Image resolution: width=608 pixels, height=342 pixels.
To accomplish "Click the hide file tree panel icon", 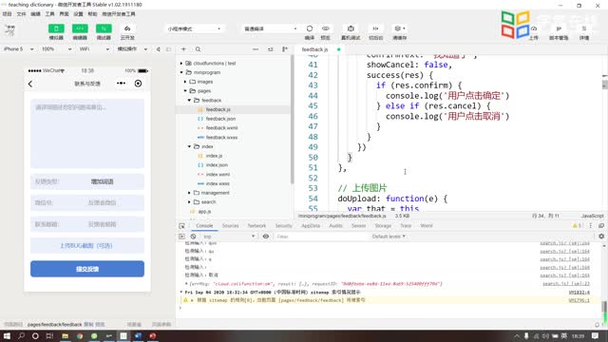I will (285, 49).
